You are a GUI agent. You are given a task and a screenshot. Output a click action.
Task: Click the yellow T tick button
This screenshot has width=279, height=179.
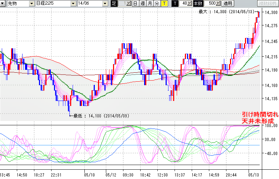[x=164, y=4]
